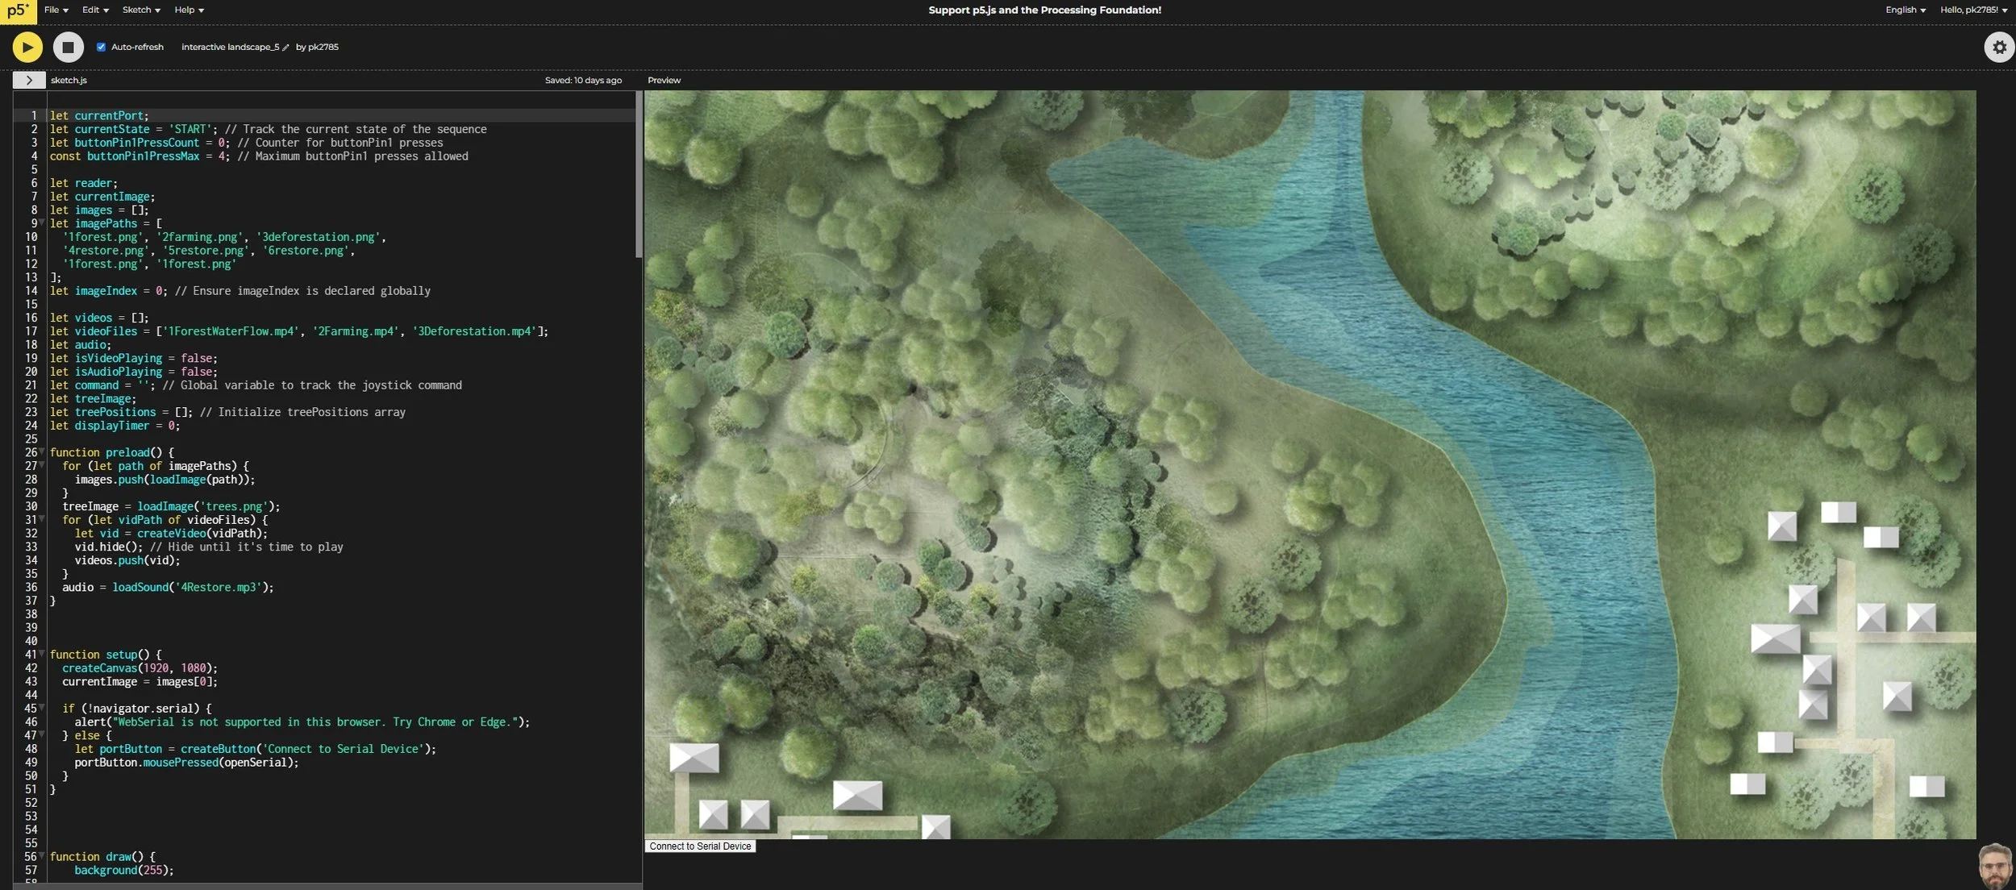The width and height of the screenshot is (2016, 890).
Task: Click the editor vertical scrollbar thumb
Action: click(x=639, y=173)
